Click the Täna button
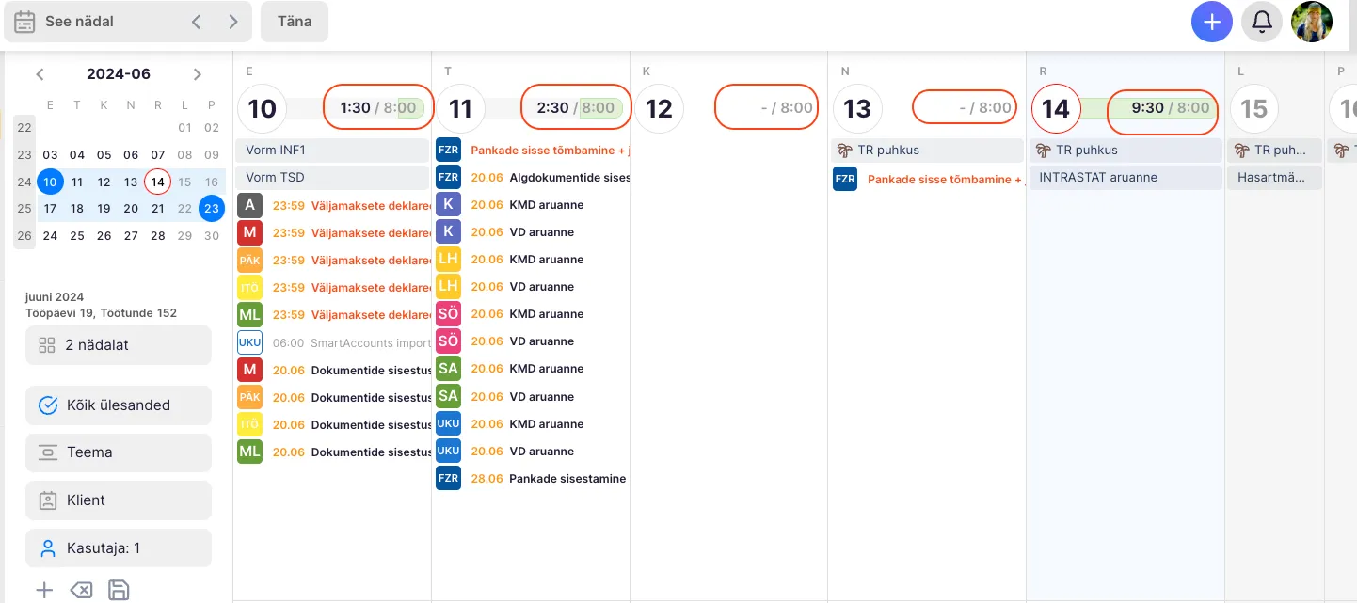This screenshot has height=603, width=1357. pos(295,22)
